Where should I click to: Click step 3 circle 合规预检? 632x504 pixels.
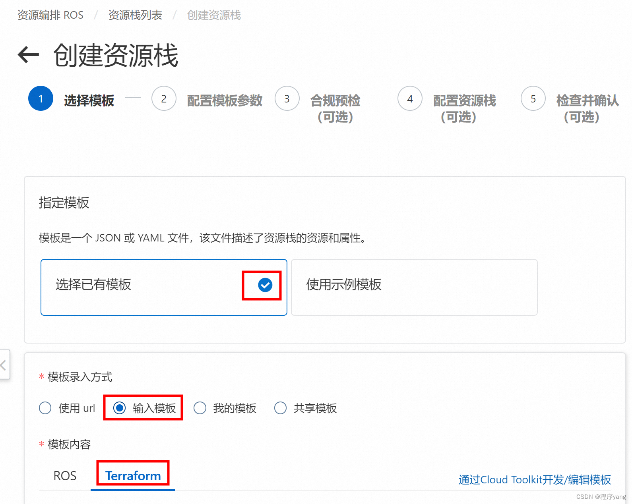pyautogui.click(x=287, y=98)
